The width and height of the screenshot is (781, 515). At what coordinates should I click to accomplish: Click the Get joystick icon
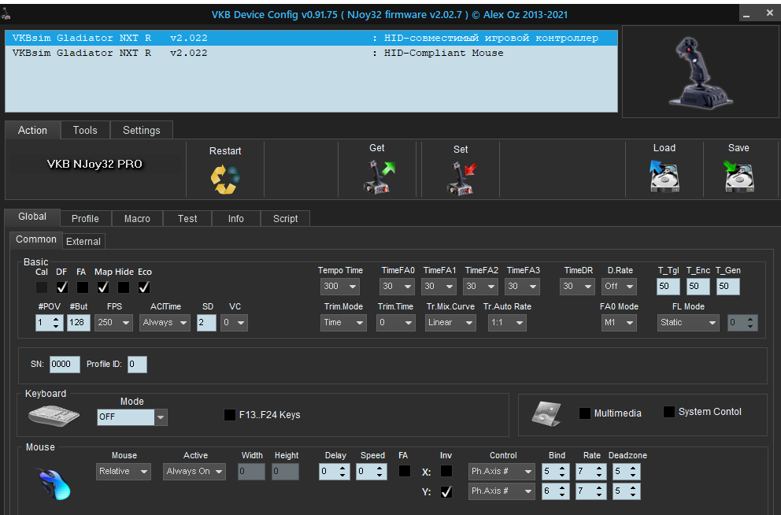coord(378,176)
